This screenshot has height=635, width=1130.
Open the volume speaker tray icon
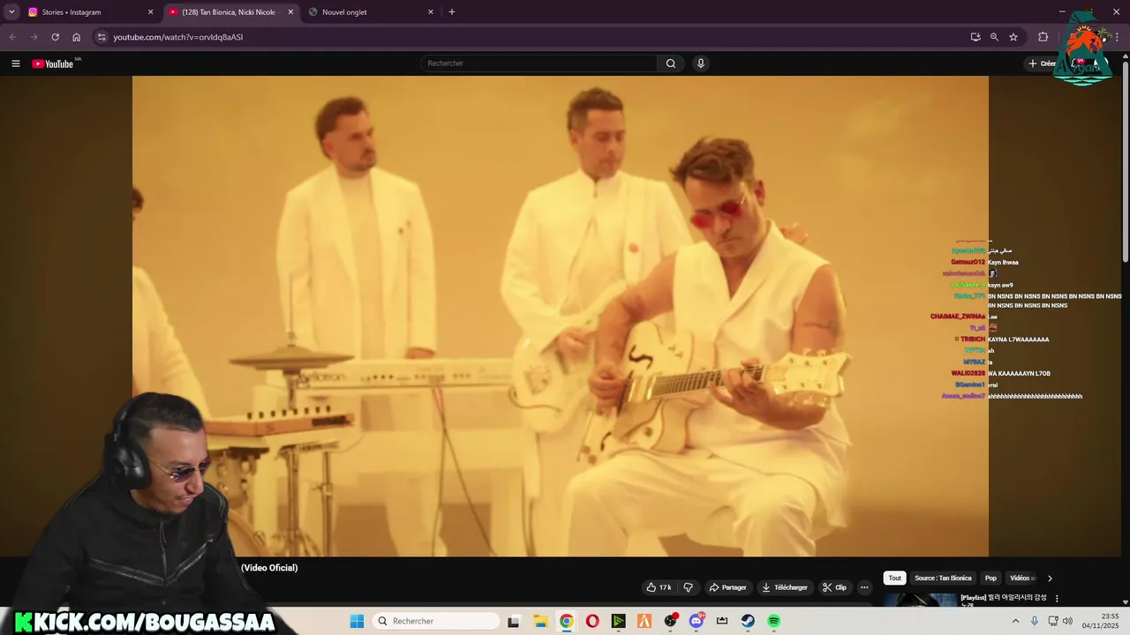click(x=1067, y=621)
